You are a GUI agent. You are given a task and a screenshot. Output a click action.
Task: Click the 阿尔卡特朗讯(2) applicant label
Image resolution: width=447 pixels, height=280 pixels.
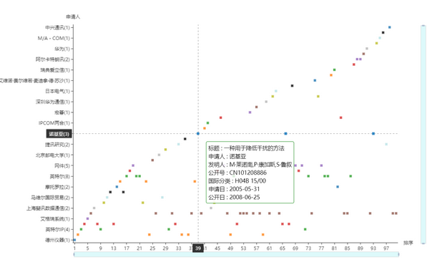(x=53, y=59)
